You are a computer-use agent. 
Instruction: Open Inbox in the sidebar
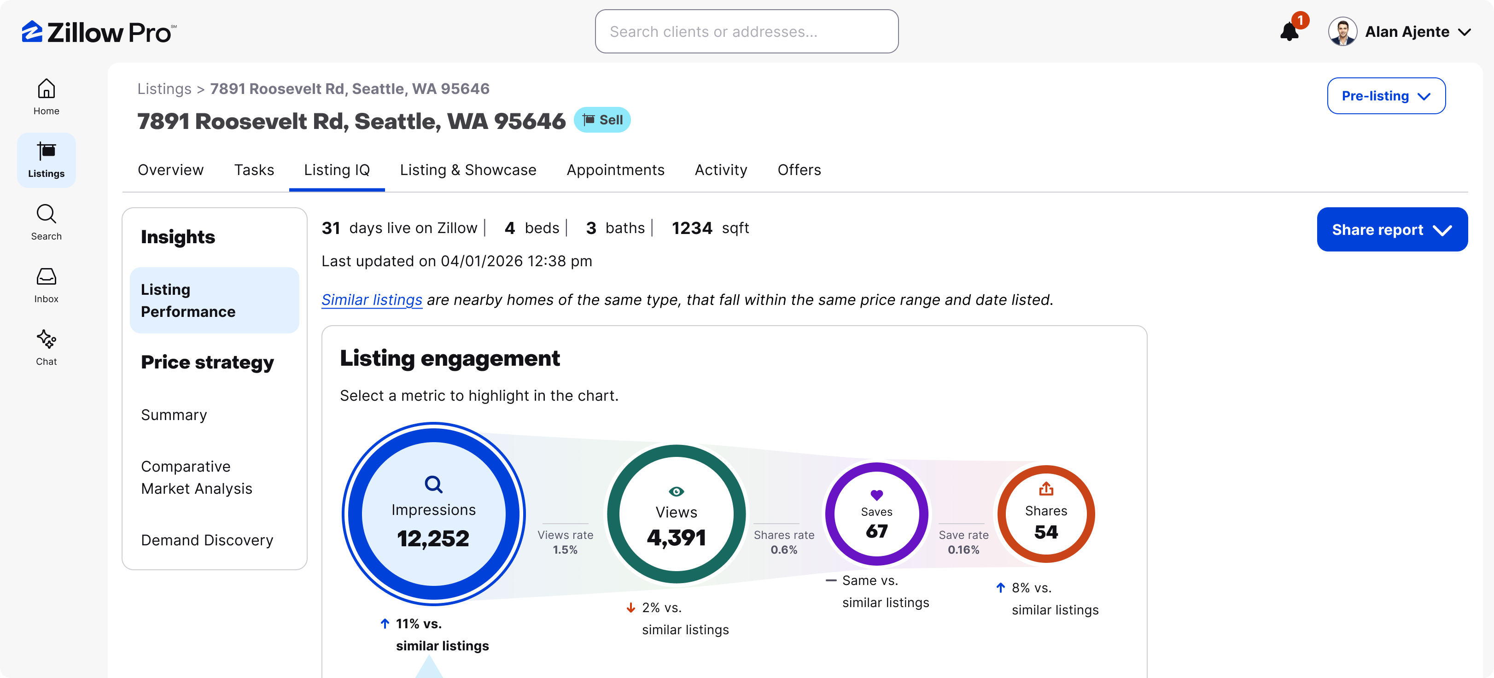click(x=47, y=285)
